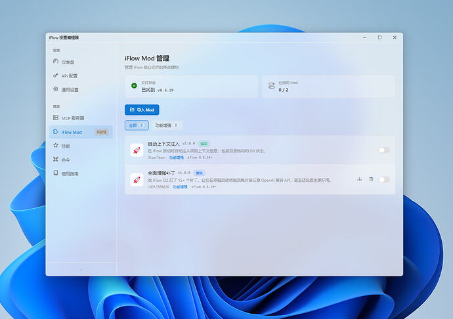This screenshot has height=319, width=453.
Task: Export the 全面增强补丁 mod via download icon
Action: pos(359,179)
